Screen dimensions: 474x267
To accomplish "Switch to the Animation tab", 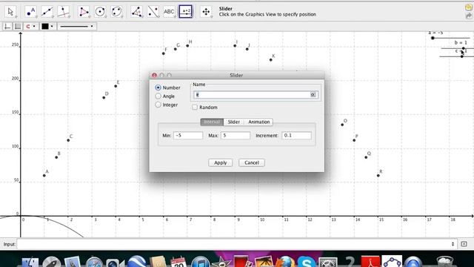I will (x=259, y=122).
